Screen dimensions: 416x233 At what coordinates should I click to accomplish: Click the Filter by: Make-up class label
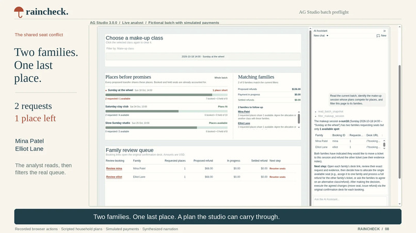[120, 49]
